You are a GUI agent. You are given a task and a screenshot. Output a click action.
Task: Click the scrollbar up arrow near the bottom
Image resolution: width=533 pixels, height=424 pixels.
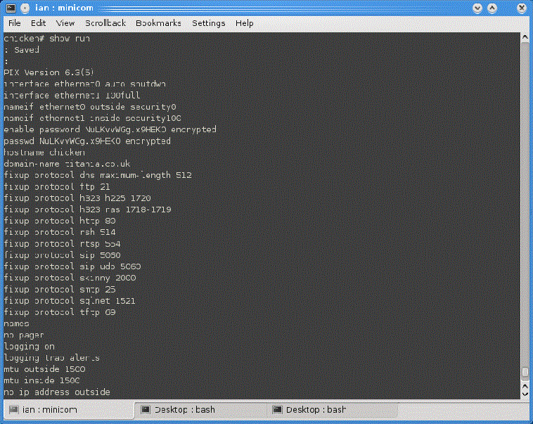click(525, 386)
